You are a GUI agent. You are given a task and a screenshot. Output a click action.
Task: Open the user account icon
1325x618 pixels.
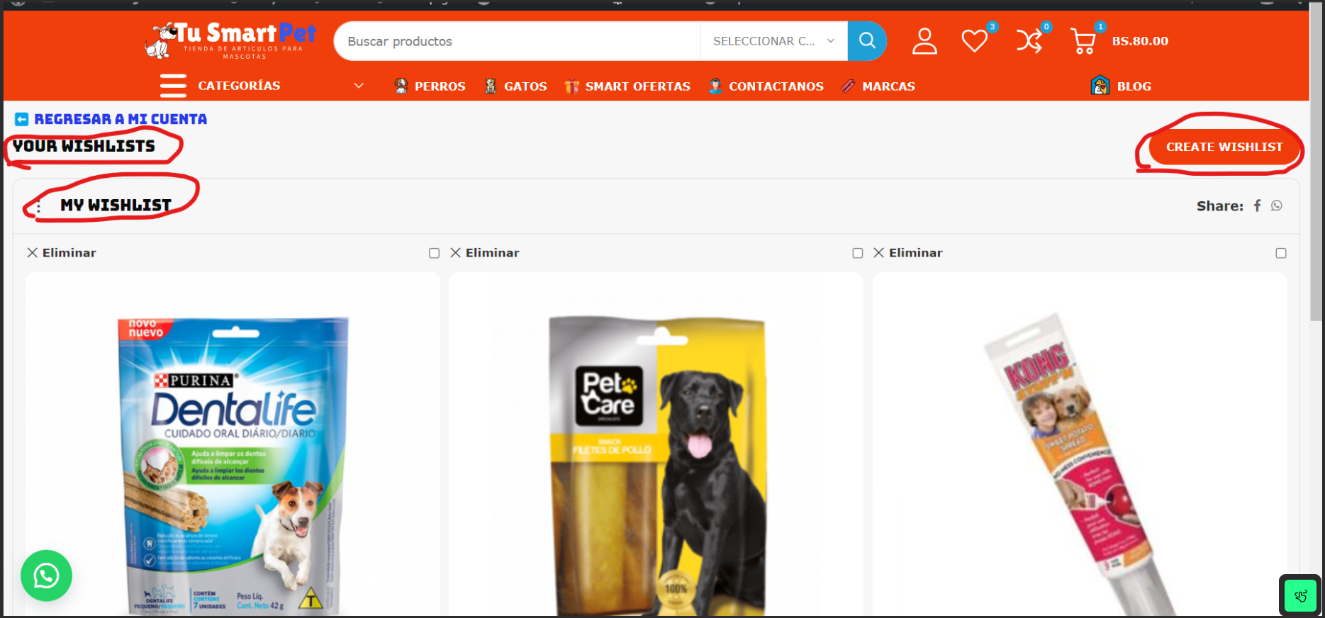[x=924, y=41]
